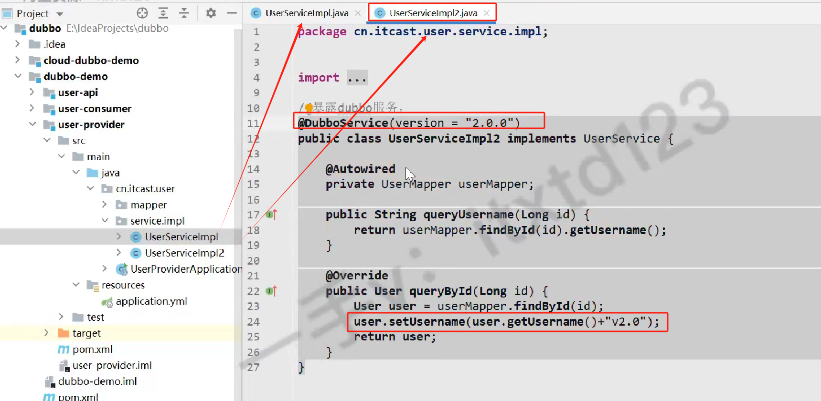Viewport: 821px width, 401px height.
Task: Click the Collapse All toolbar icon
Action: [184, 13]
